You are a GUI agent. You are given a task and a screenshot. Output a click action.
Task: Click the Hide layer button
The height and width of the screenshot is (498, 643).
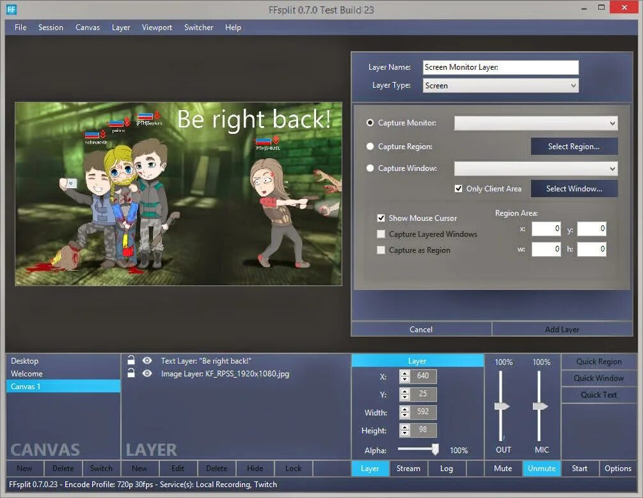(x=255, y=468)
